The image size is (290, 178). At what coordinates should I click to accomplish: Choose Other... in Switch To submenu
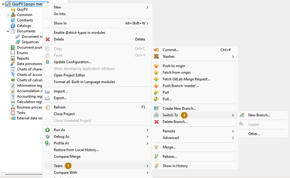(x=254, y=134)
